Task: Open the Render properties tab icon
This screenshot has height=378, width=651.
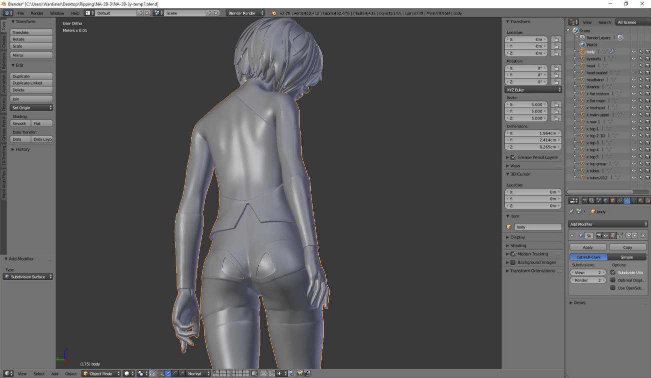Action: 585,200
